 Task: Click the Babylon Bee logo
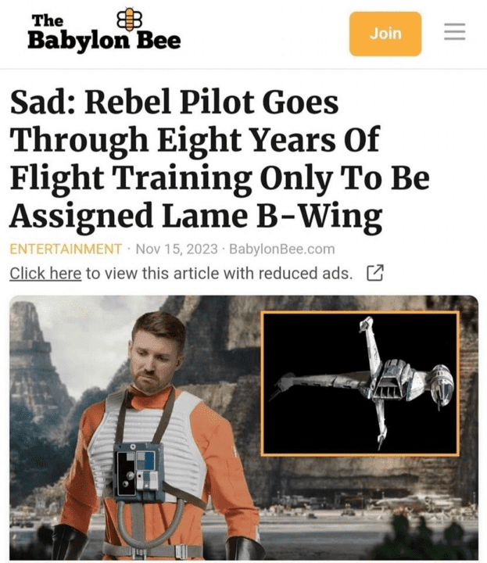click(104, 31)
